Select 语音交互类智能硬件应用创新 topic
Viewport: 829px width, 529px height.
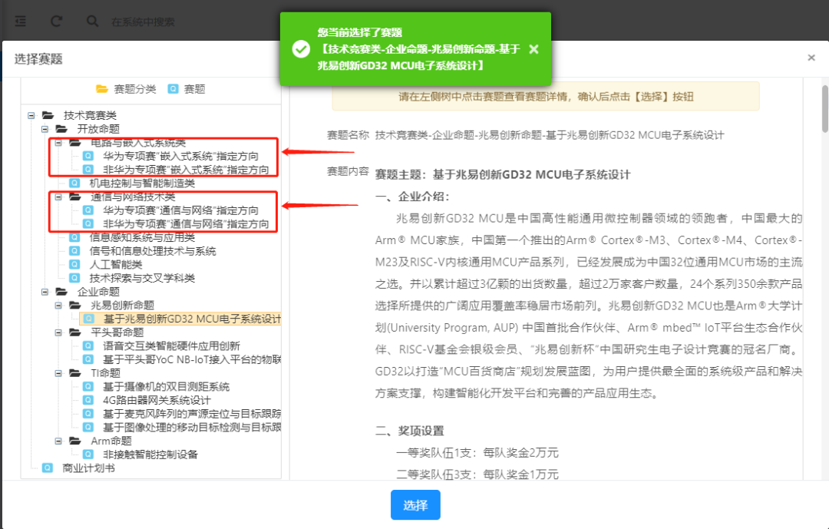[x=172, y=346]
